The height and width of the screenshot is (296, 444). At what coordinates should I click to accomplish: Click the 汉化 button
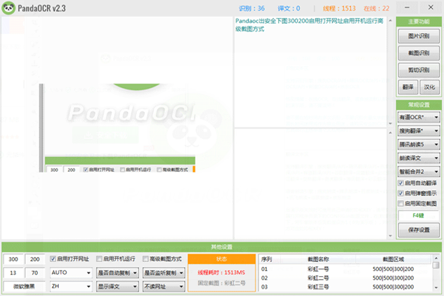(429, 87)
